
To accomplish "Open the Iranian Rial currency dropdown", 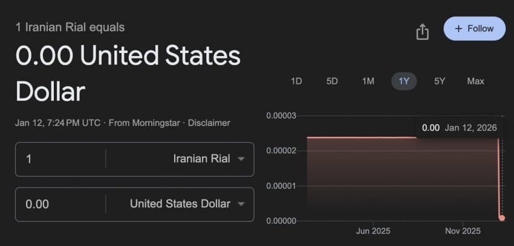I will tap(209, 159).
